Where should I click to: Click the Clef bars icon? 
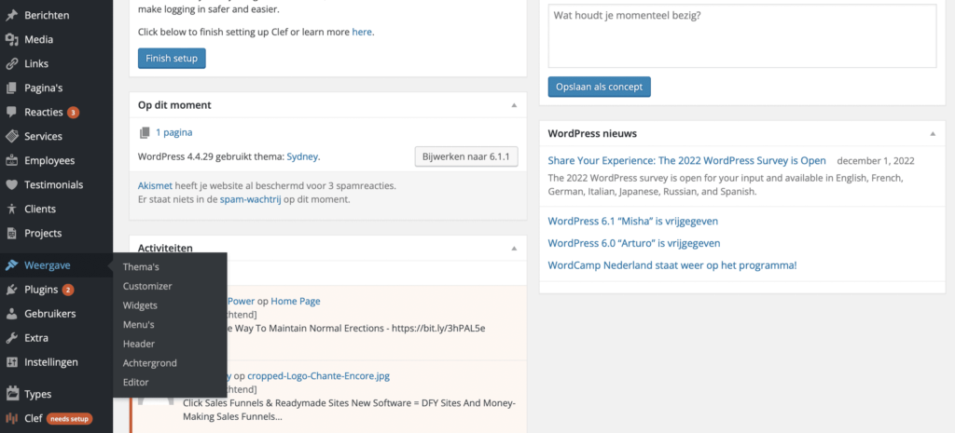point(11,418)
